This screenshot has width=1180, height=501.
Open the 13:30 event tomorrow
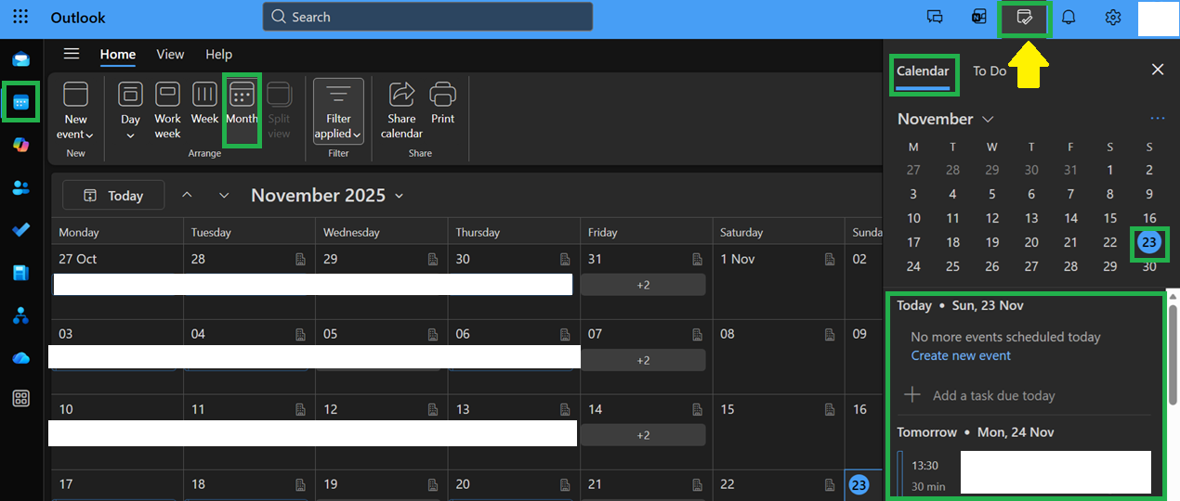click(1024, 472)
